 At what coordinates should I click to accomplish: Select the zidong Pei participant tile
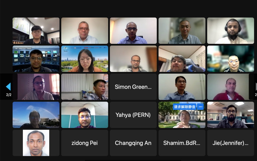click(x=85, y=143)
